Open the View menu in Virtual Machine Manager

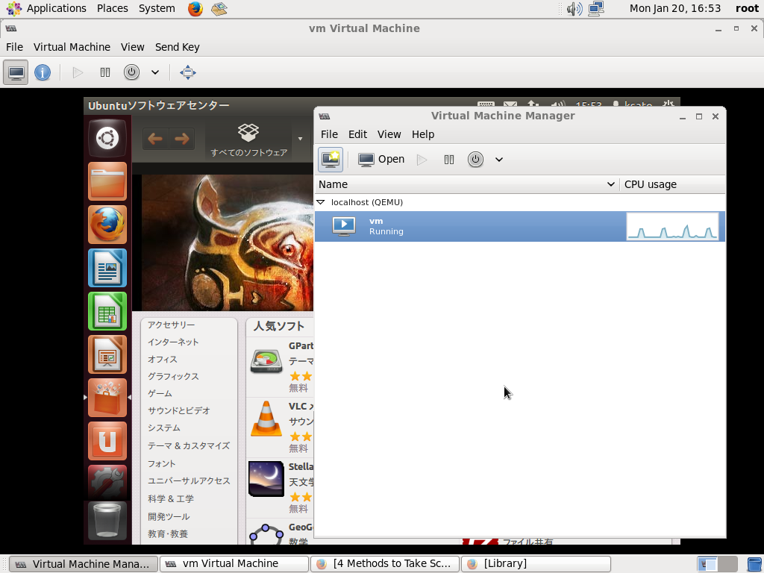click(389, 134)
